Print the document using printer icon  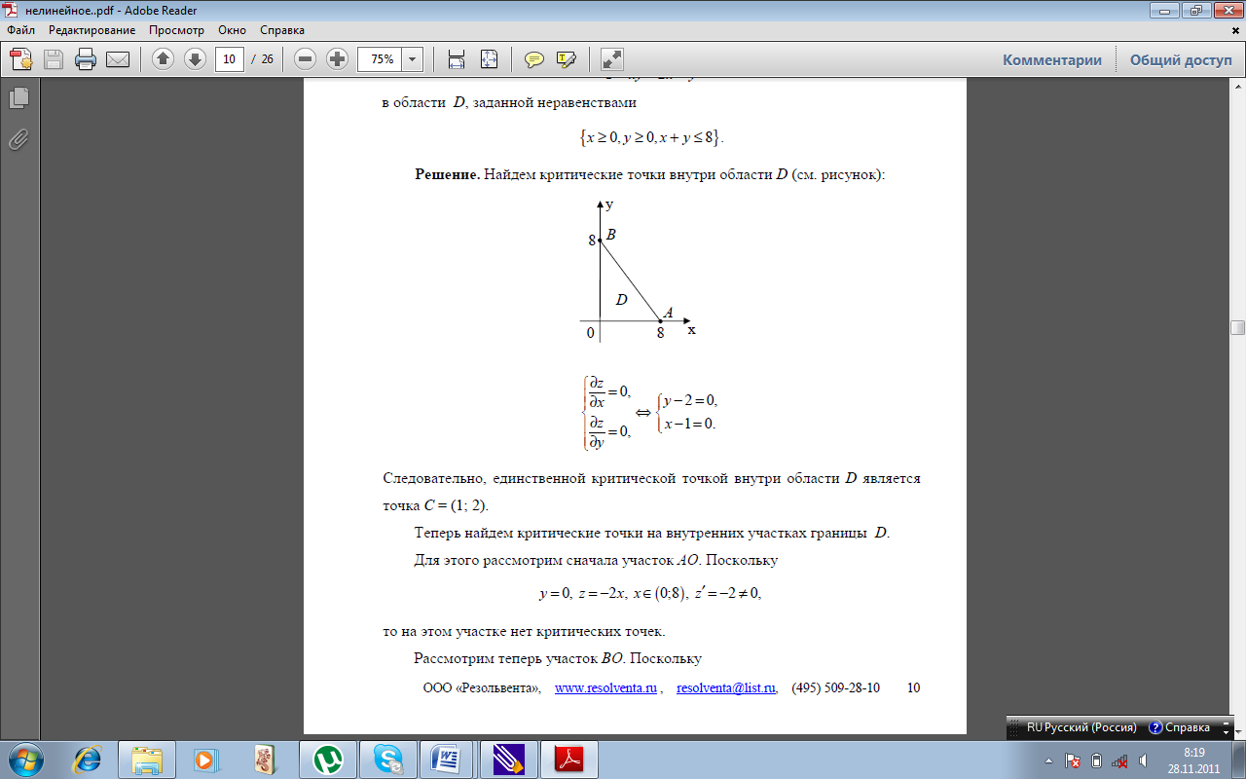86,59
